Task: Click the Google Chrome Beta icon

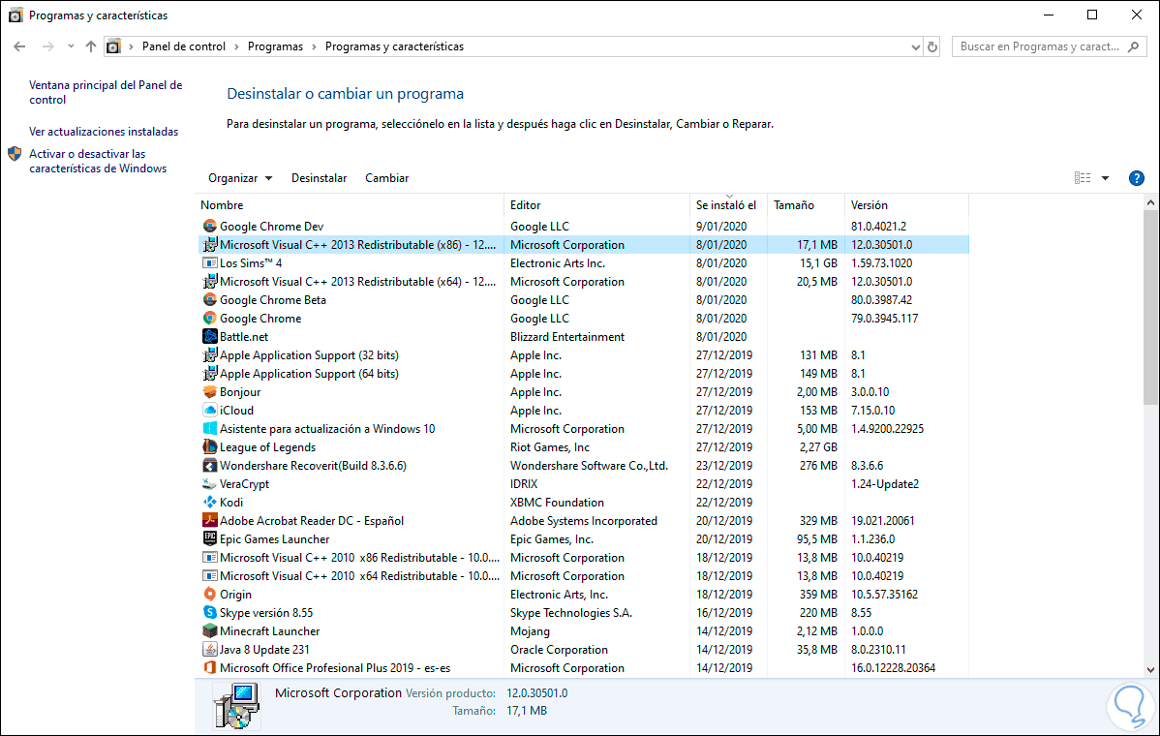Action: tap(210, 299)
